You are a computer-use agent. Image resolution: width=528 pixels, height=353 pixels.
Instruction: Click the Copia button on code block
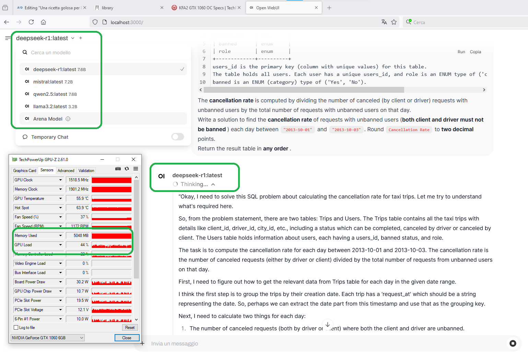coord(475,52)
